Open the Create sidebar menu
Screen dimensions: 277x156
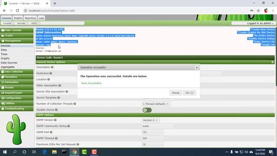17,36
